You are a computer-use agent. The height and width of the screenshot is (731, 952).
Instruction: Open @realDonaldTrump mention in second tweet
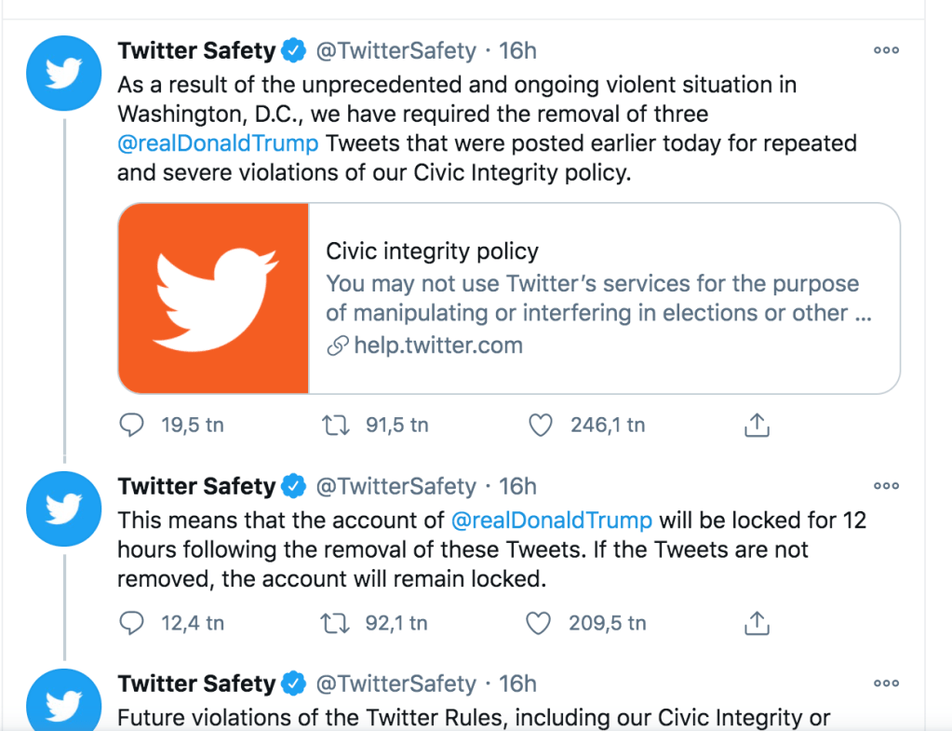click(551, 519)
